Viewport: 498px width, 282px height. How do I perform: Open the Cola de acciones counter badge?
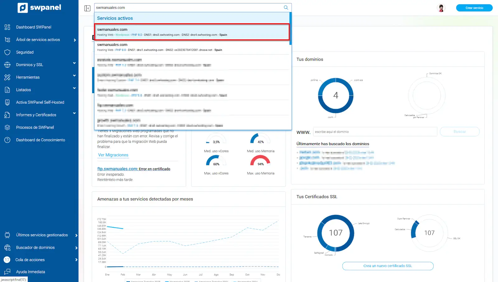[x=7, y=260]
